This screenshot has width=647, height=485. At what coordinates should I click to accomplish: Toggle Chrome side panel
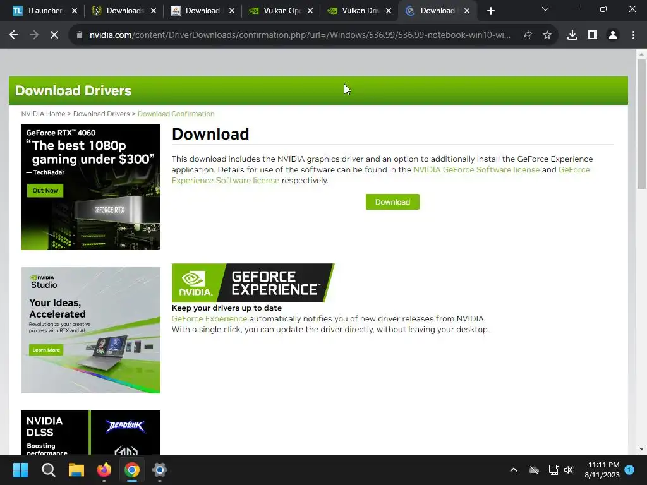pos(593,35)
